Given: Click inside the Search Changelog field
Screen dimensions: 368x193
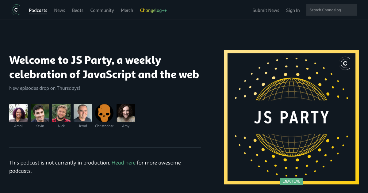Looking at the screenshot, I should [332, 9].
